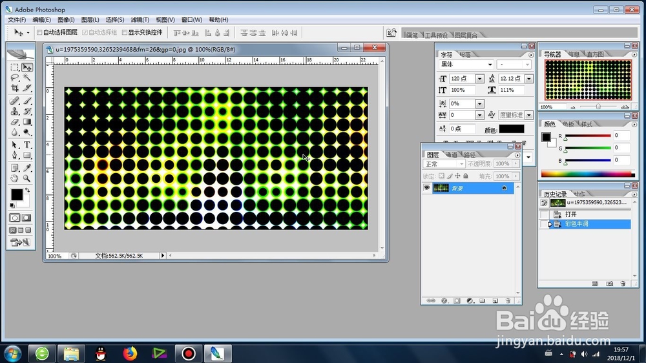This screenshot has width=646, height=363.
Task: Toggle lock transparent pixels in Layers
Action: [x=441, y=176]
